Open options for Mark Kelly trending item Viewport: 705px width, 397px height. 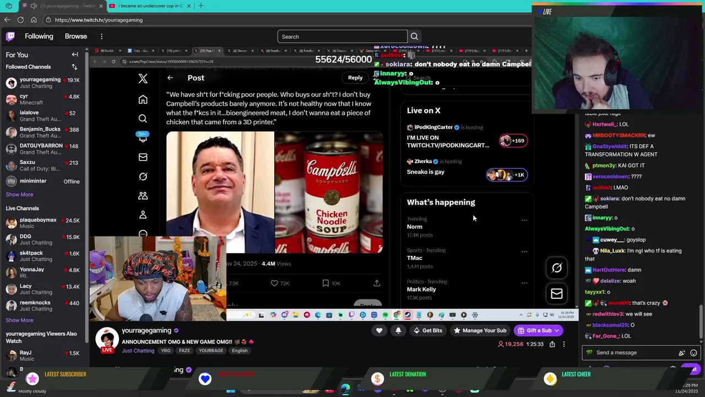pos(524,283)
